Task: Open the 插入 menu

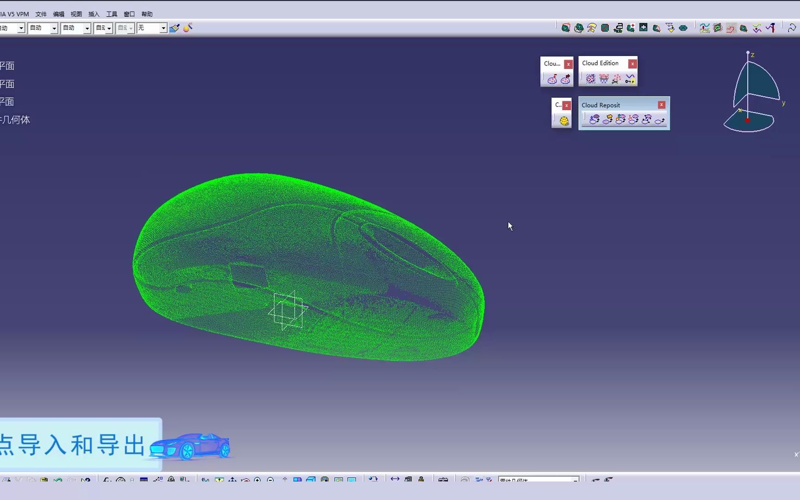Action: [94, 14]
